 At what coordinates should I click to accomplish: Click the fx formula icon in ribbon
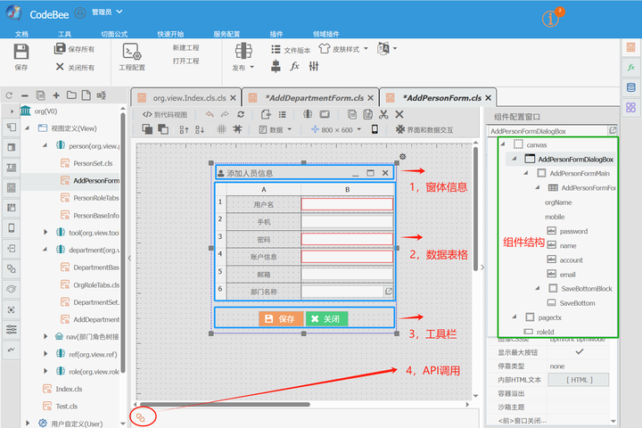click(x=294, y=66)
